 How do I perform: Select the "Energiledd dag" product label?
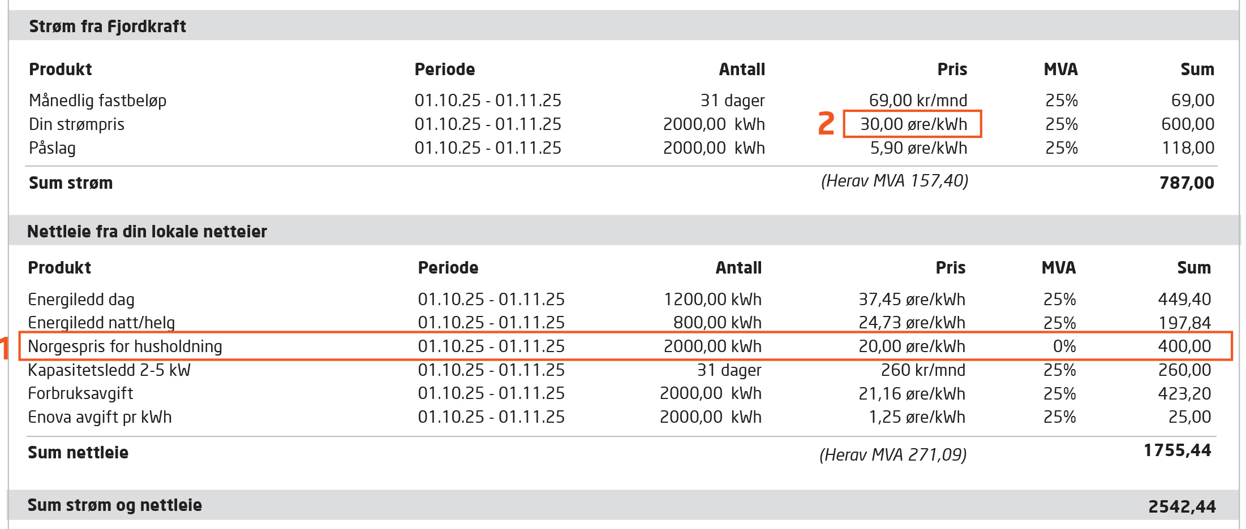(x=81, y=299)
